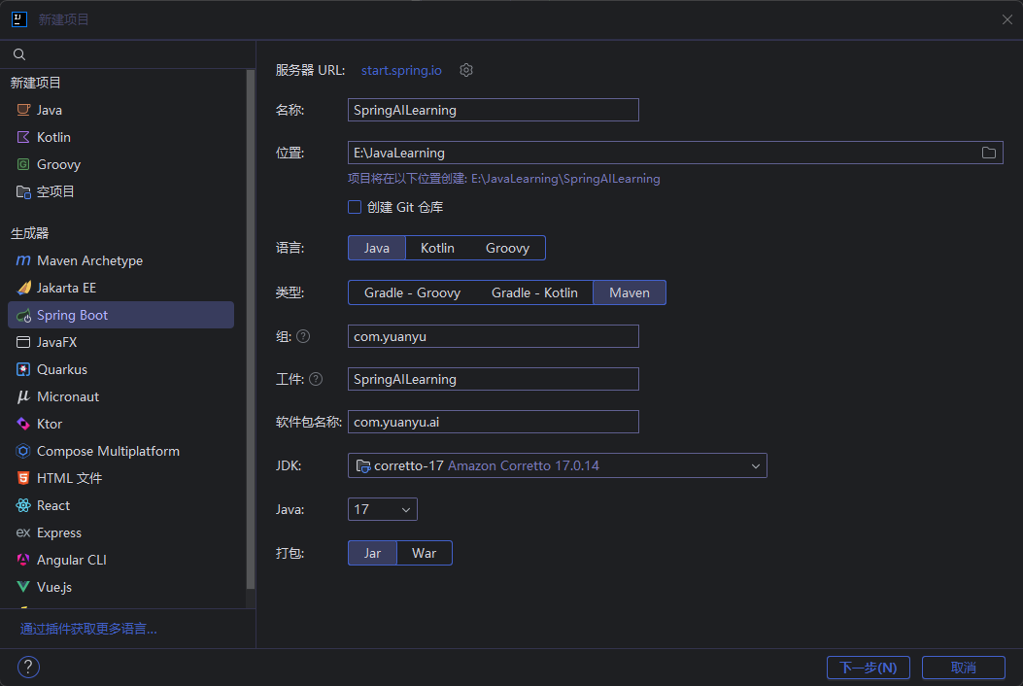Select Kotlin as the project language
Viewport: 1023px width, 686px height.
[x=437, y=248]
